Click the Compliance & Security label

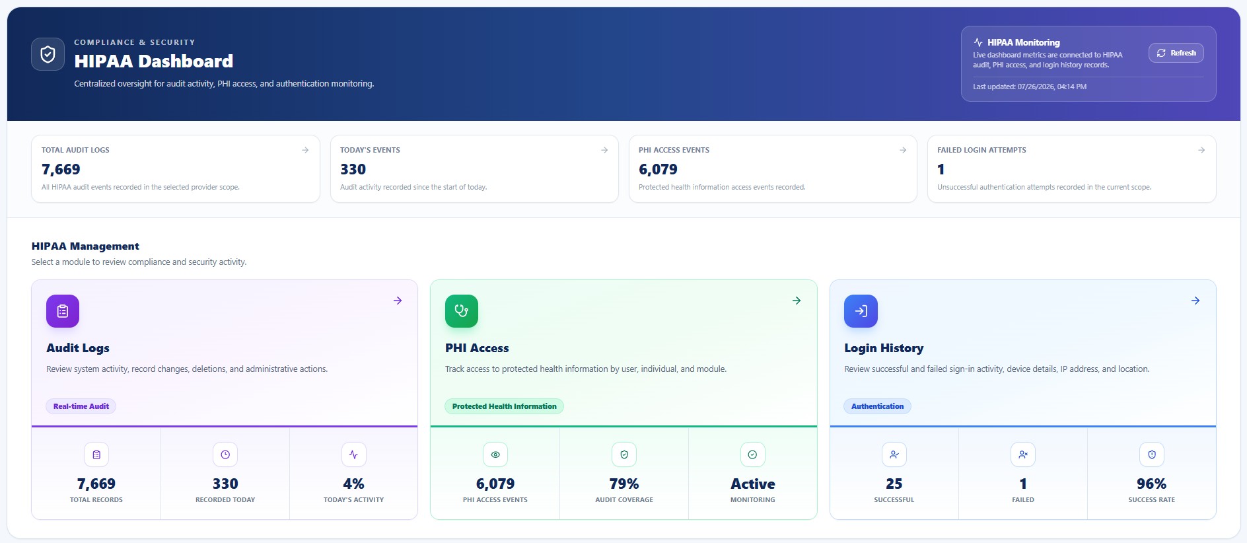135,42
